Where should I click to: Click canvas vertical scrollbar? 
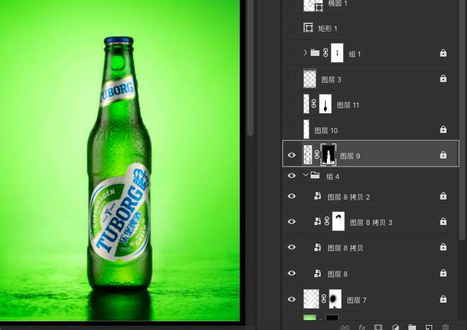point(250,68)
